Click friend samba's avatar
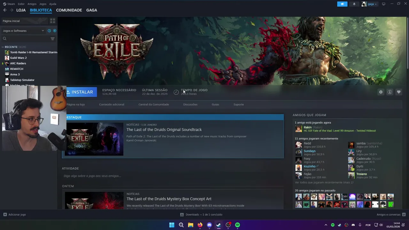This screenshot has height=230, width=409. click(351, 145)
